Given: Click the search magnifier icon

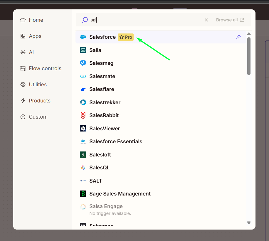Looking at the screenshot, I should (x=85, y=20).
